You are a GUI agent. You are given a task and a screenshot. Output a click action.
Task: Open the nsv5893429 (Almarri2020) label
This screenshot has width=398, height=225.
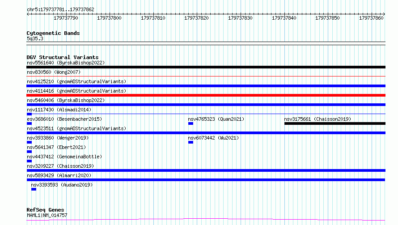pos(59,175)
